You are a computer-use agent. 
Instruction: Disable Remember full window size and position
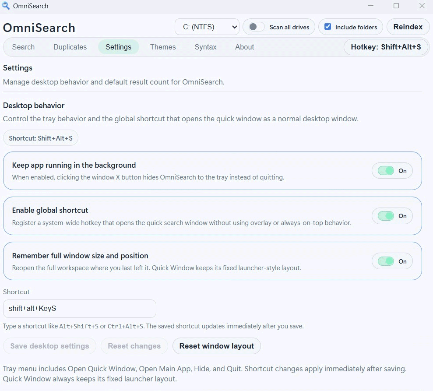pyautogui.click(x=392, y=261)
